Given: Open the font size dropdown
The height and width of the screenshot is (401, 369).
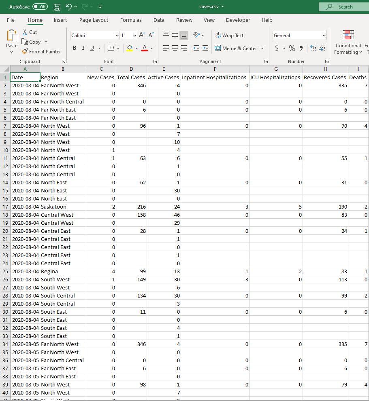Looking at the screenshot, I should tap(134, 36).
